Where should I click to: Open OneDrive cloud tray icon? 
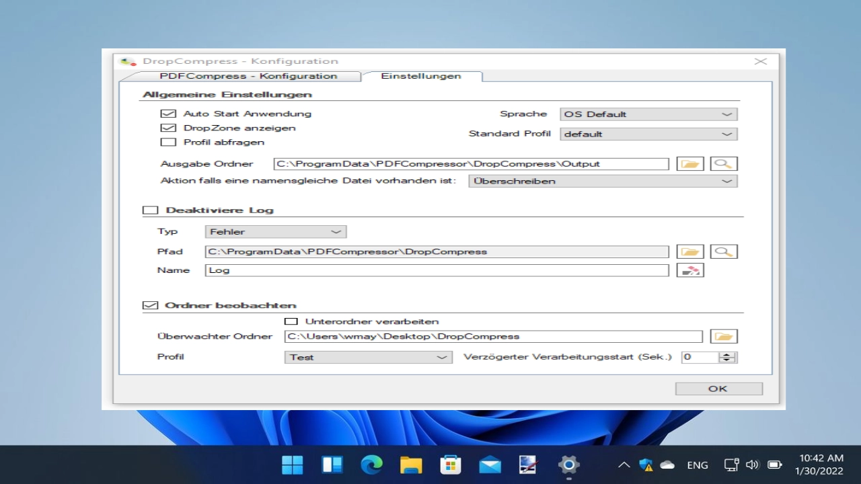[667, 465]
